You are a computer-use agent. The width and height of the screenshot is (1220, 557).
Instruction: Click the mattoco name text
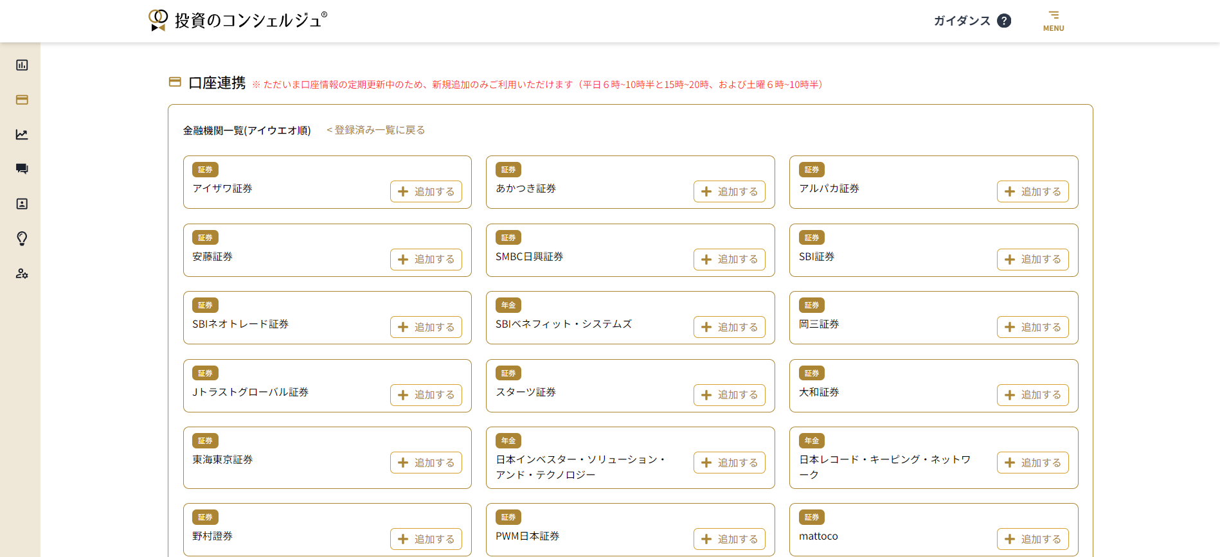818,536
